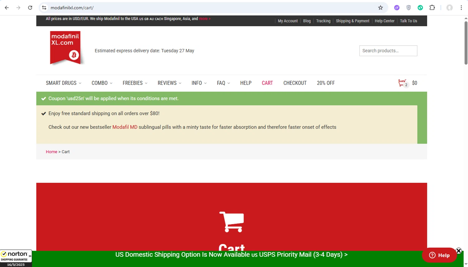Bookmark this page with the star icon
Screen dimensions: 468x267
click(380, 8)
